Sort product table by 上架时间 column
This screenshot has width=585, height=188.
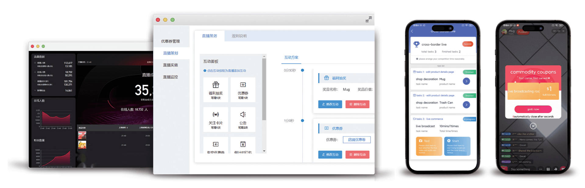[123, 127]
